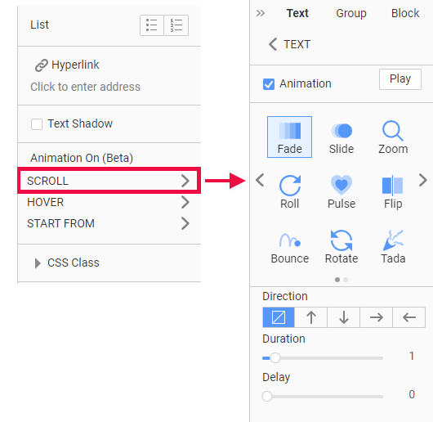This screenshot has height=422, width=433.
Task: Apply the Tada animation effect
Action: coord(393,247)
